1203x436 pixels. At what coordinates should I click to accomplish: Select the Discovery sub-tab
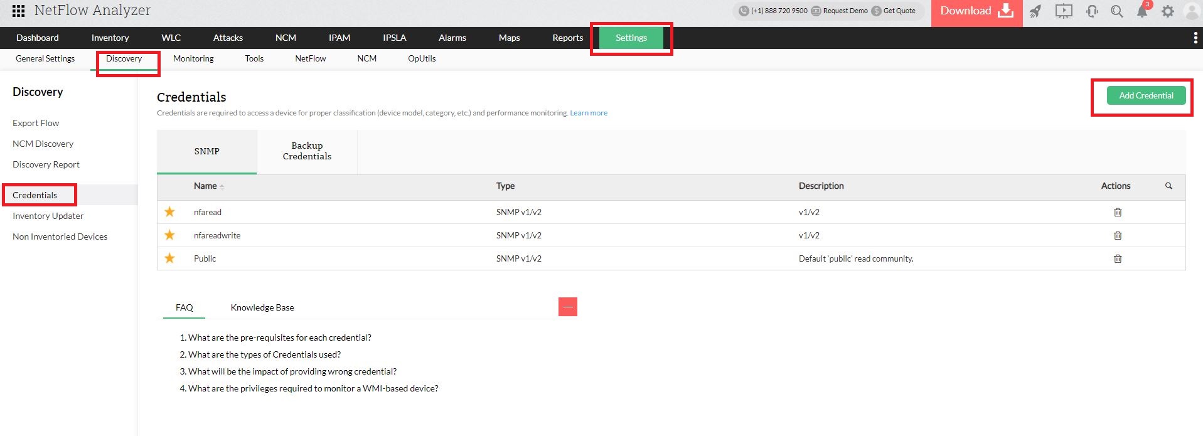point(124,58)
